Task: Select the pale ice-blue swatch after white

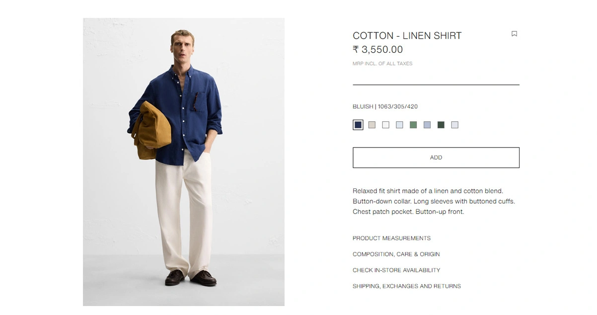Action: point(399,125)
